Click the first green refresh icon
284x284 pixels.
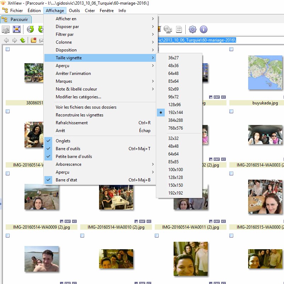tap(31, 29)
